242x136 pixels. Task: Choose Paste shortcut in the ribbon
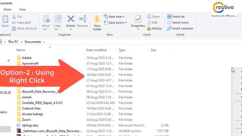[24, 28]
